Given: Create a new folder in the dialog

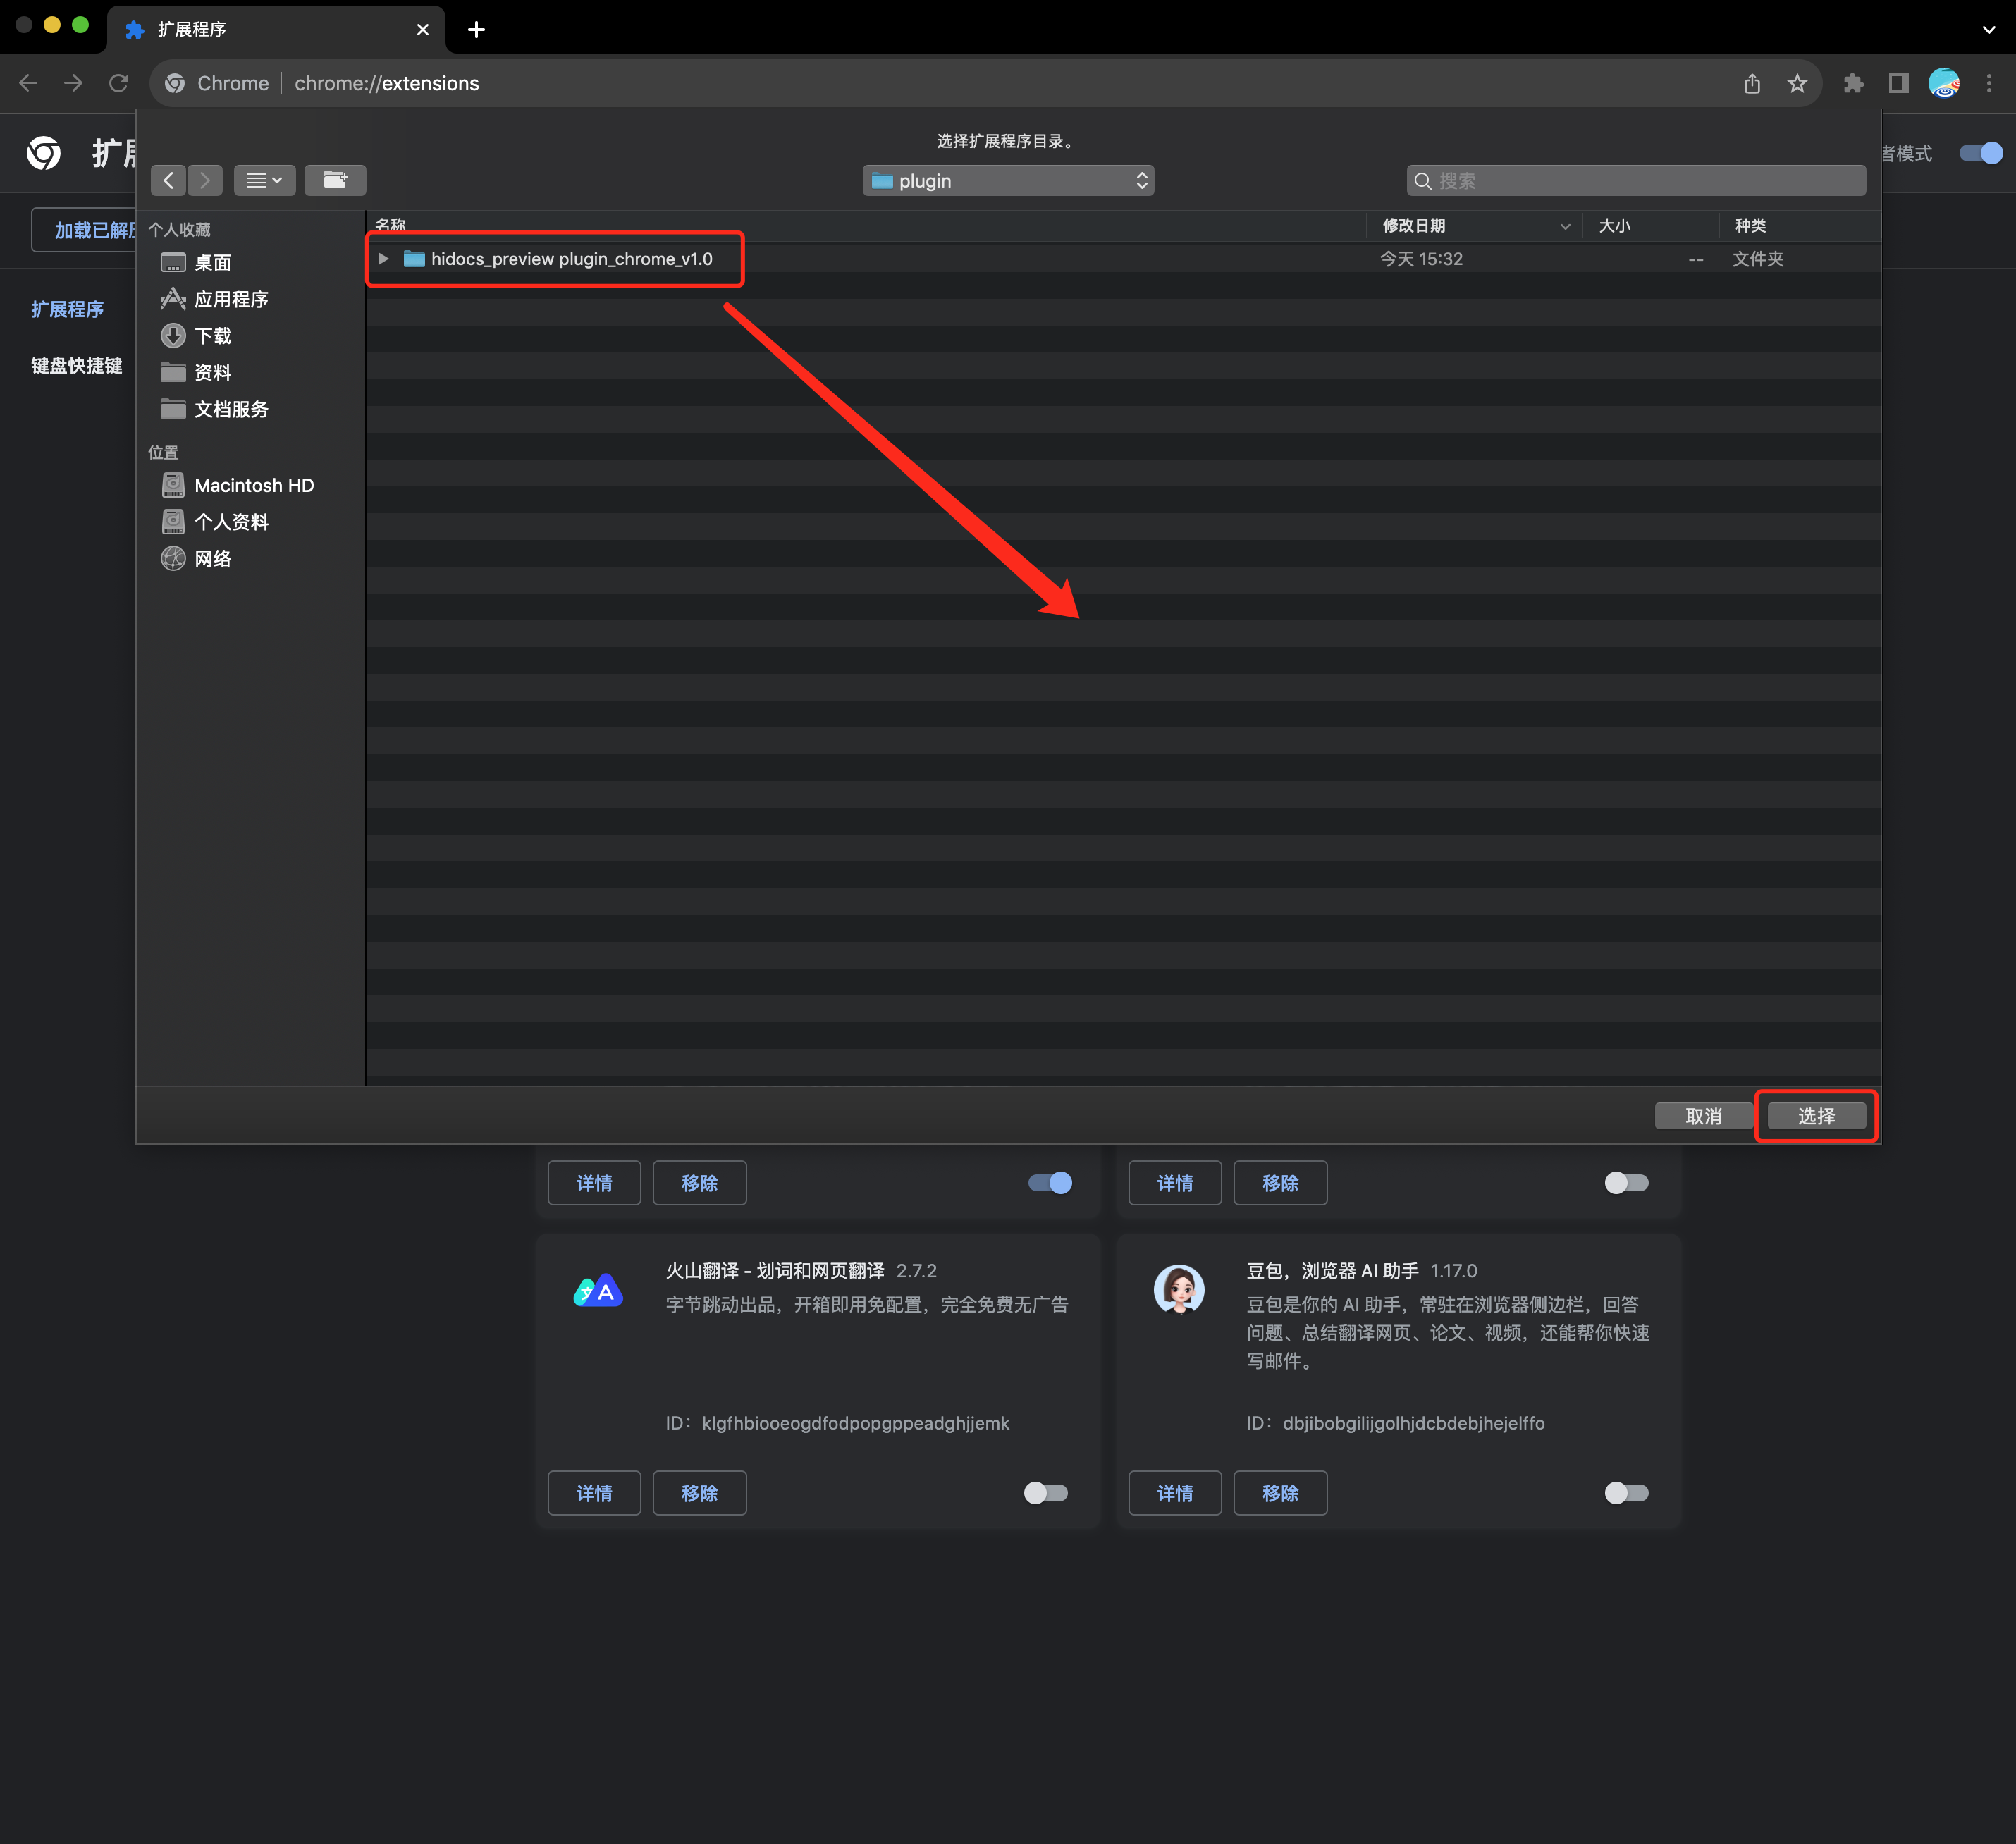Looking at the screenshot, I should (x=335, y=180).
